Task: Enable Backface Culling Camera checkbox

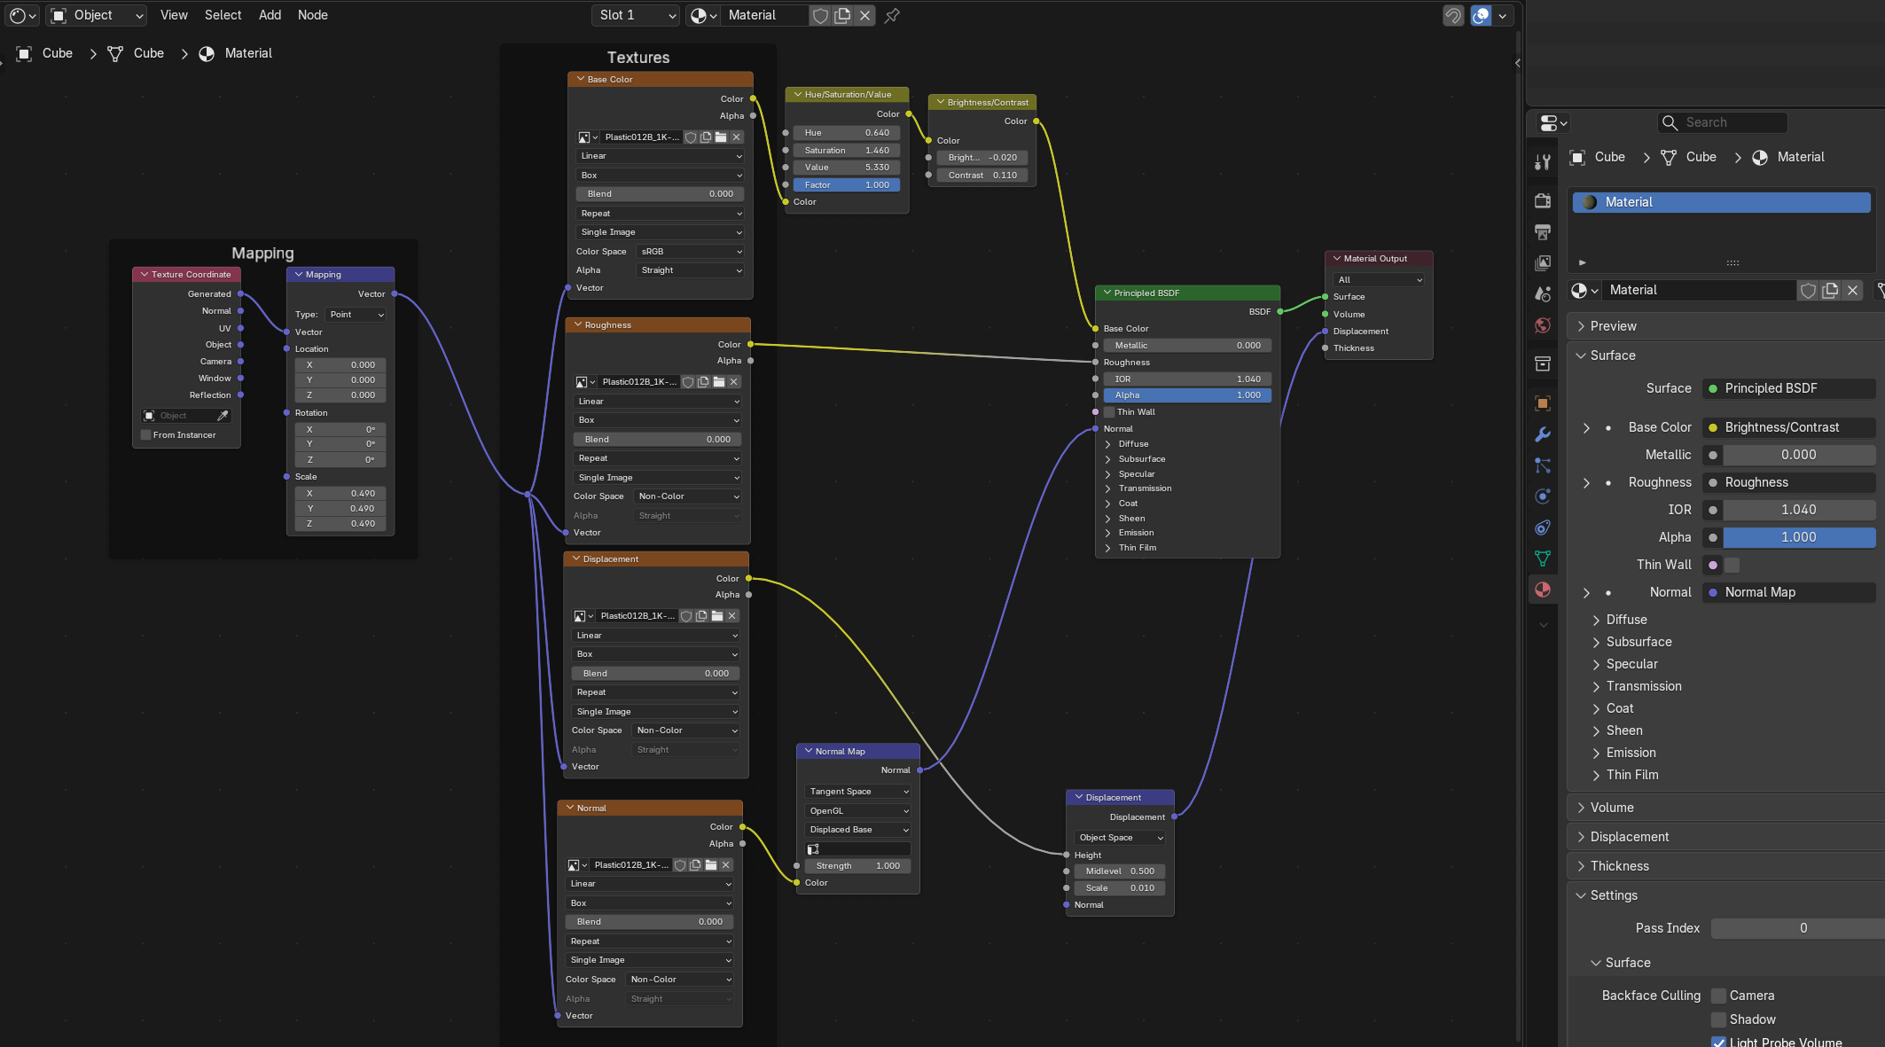Action: pyautogui.click(x=1718, y=996)
